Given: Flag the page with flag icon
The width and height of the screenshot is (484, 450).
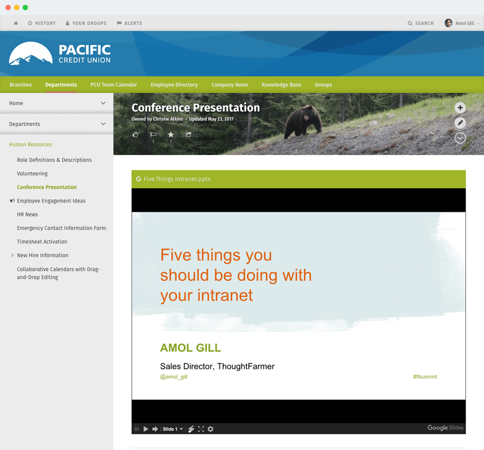Looking at the screenshot, I should coord(153,134).
